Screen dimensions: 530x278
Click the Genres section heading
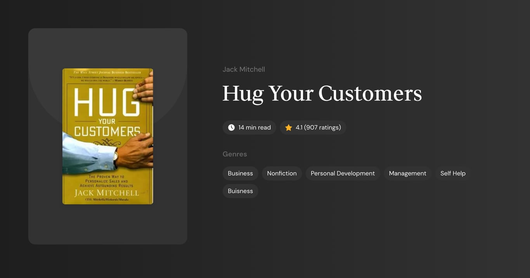(235, 154)
